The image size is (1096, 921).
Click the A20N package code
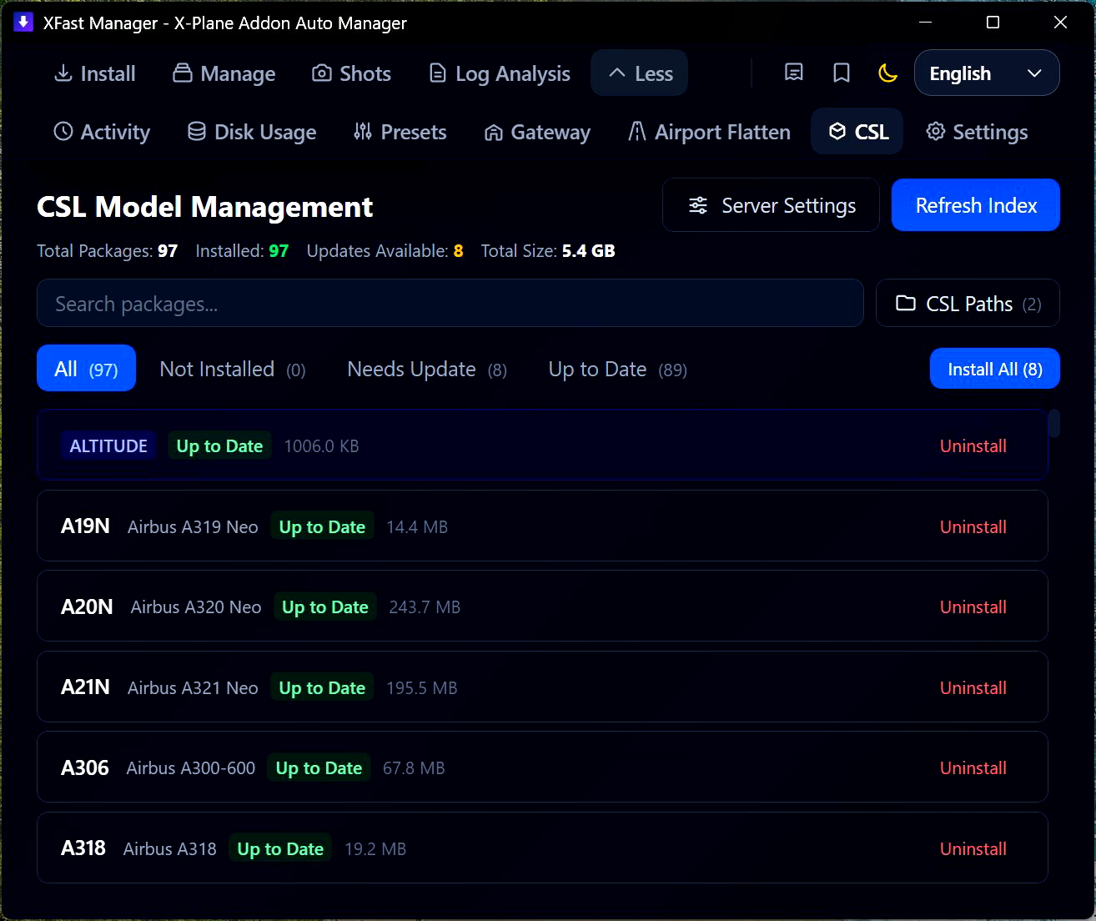click(x=87, y=606)
